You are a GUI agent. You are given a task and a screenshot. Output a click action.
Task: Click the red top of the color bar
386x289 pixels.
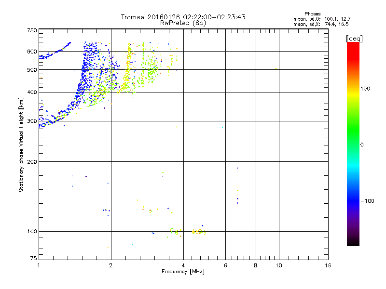tap(353, 49)
